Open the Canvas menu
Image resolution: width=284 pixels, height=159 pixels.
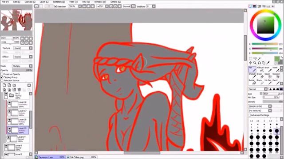click(30, 2)
